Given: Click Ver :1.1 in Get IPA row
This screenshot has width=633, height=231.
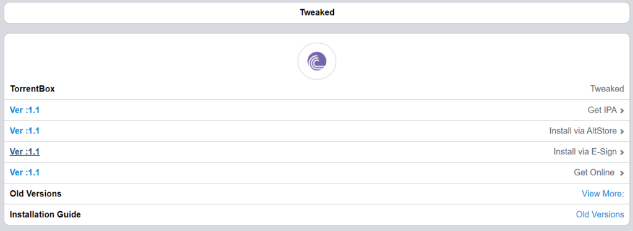Looking at the screenshot, I should coord(25,110).
